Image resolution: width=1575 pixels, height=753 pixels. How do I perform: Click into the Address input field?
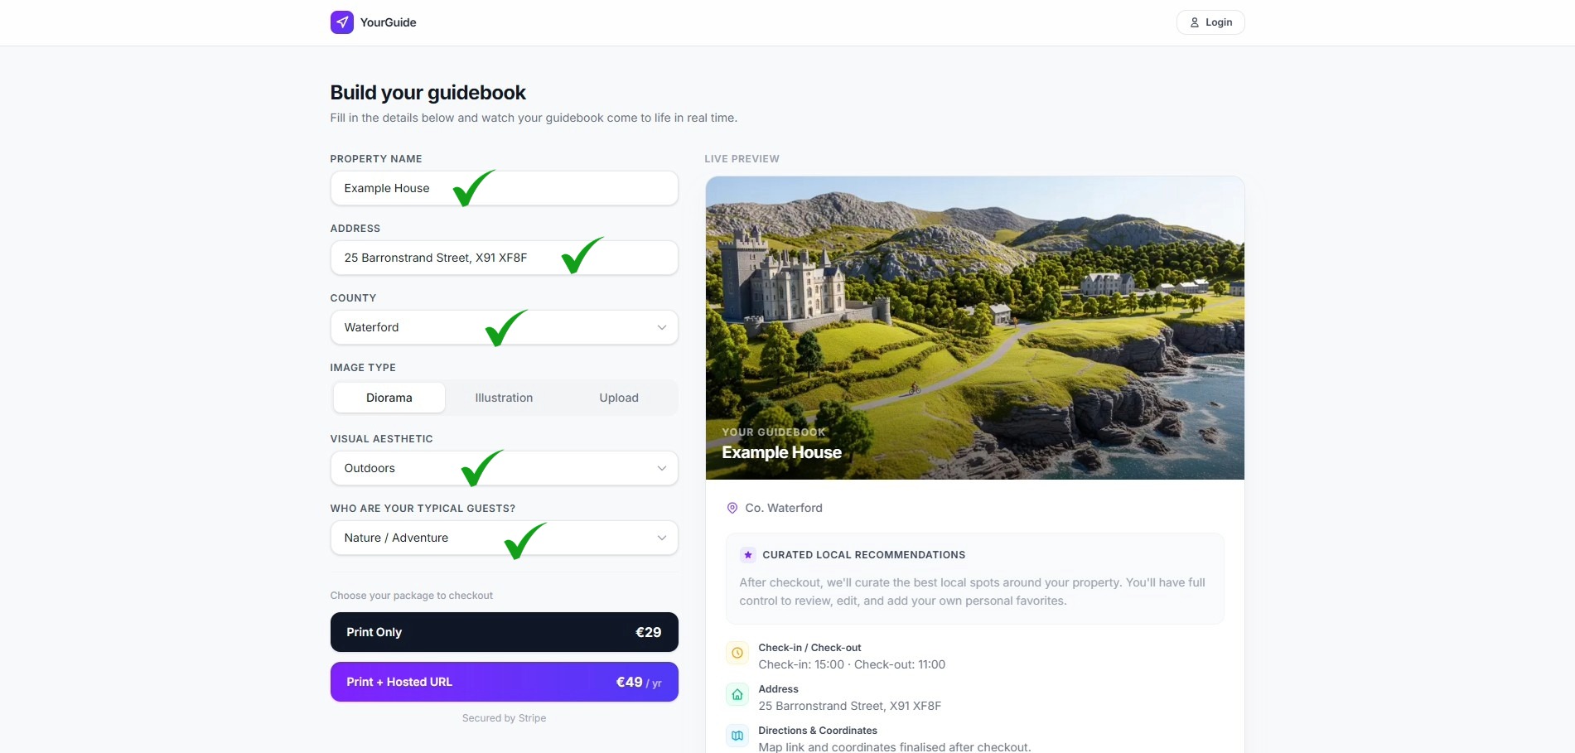point(504,258)
